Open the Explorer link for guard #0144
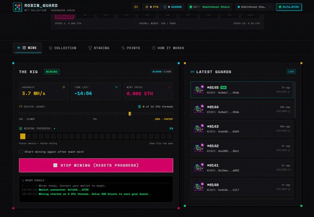The height and width of the screenshot is (217, 314). tap(283, 111)
